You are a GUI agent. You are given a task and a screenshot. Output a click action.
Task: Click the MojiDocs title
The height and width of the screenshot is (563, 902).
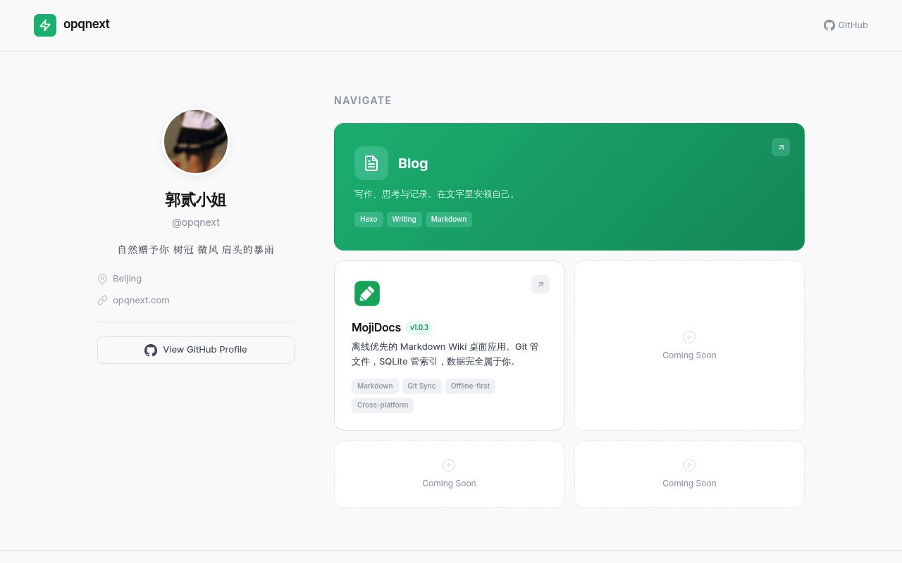(x=376, y=327)
